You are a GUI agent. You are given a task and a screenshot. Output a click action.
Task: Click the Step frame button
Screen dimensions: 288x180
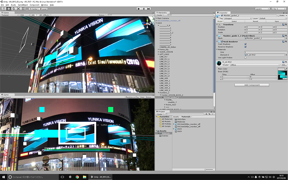tap(149, 9)
